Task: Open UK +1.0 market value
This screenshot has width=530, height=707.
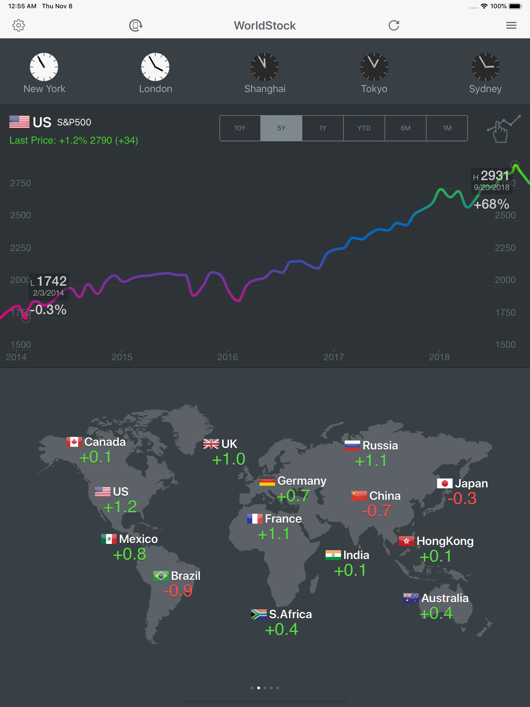Action: tap(229, 459)
